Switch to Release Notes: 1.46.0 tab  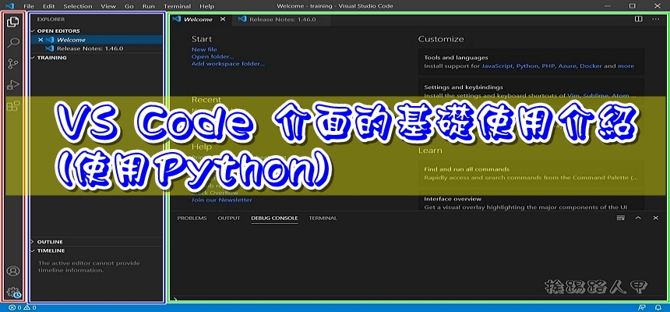point(281,19)
